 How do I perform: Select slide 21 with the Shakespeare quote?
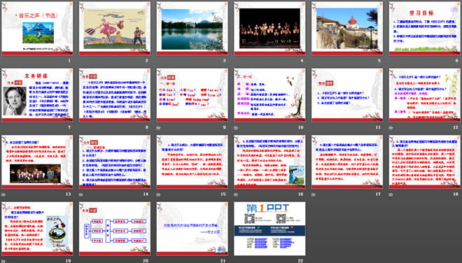(192, 229)
